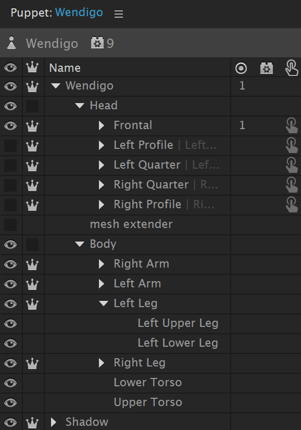
Task: Click the Wendigo puppet name link
Action: pyautogui.click(x=79, y=12)
